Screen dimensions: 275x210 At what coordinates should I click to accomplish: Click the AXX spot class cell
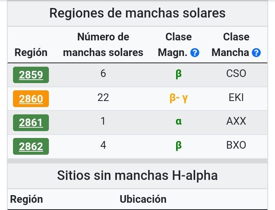coord(236,122)
